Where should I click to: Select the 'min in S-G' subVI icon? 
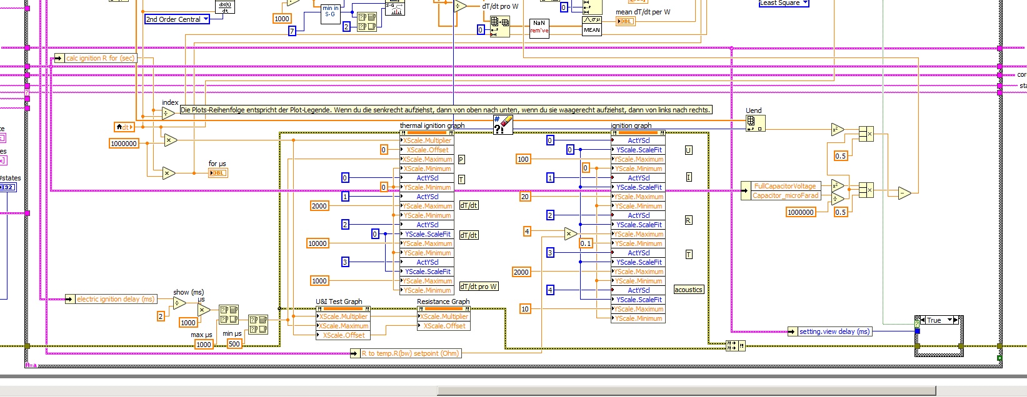click(330, 14)
